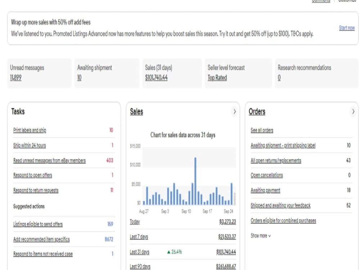Open Print labels and ship task

pyautogui.click(x=30, y=130)
